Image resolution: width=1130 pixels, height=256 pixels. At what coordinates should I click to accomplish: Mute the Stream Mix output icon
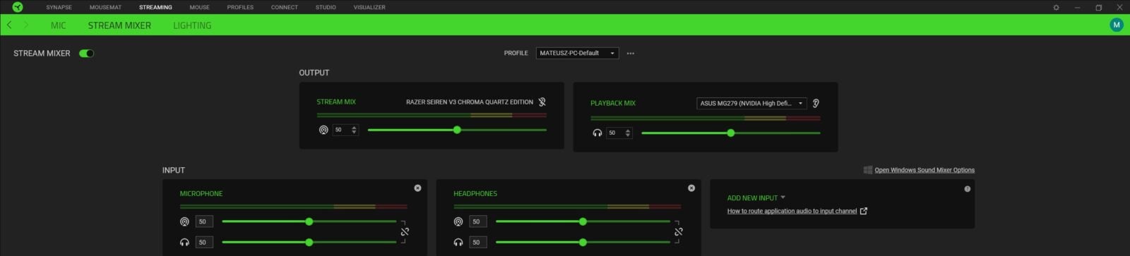[542, 102]
